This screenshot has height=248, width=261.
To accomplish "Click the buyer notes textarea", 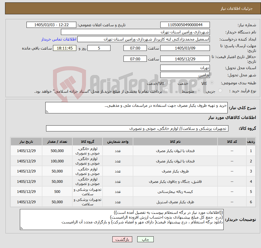I will (x=122, y=220).
